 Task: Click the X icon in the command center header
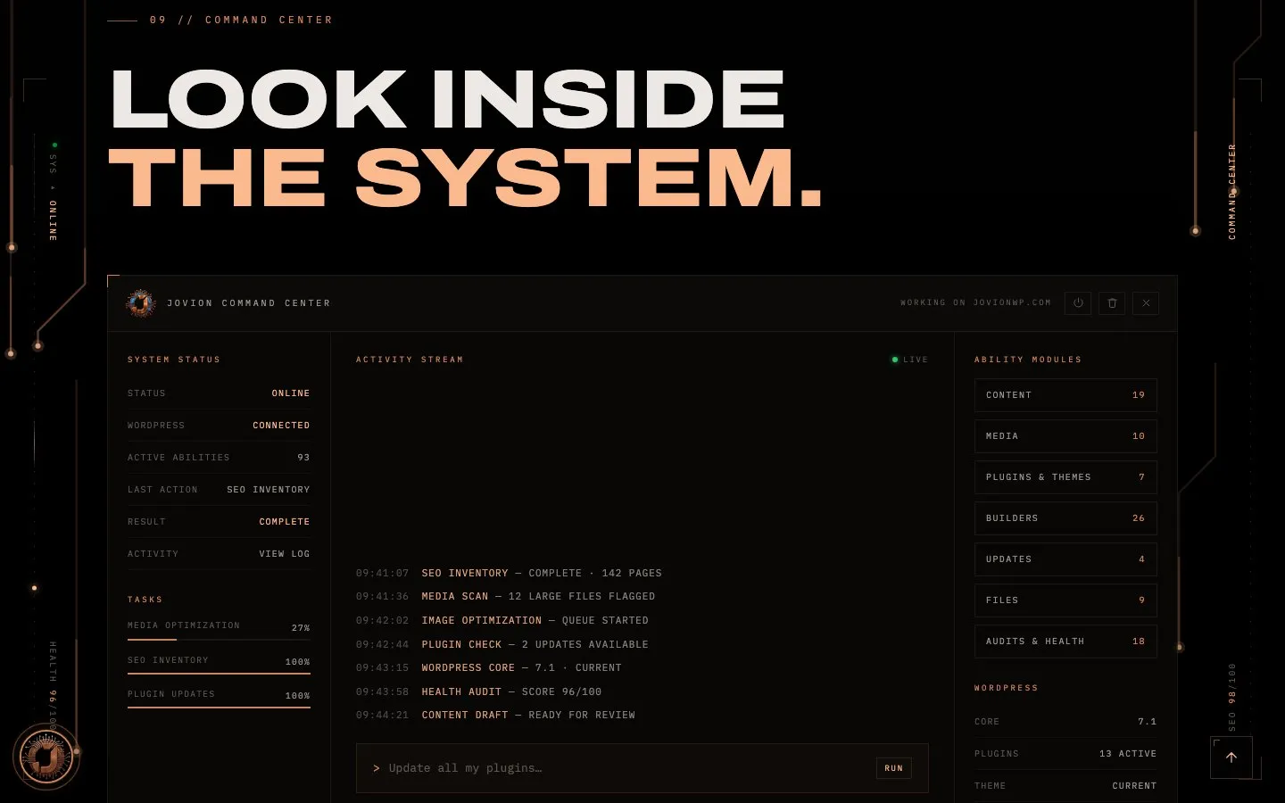point(1146,303)
